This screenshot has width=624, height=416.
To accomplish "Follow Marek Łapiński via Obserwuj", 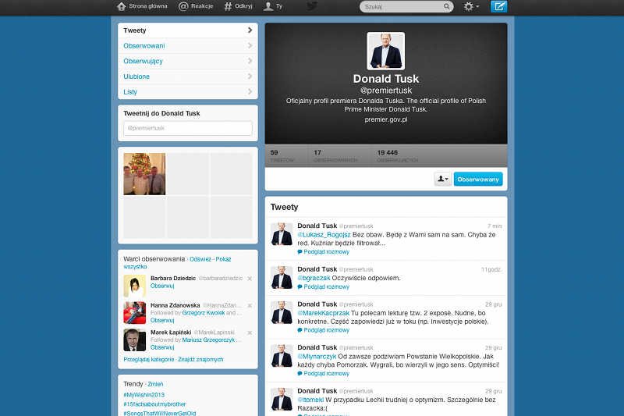I will pos(162,347).
